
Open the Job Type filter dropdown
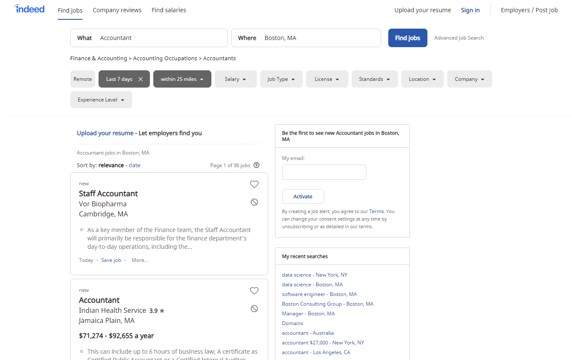[281, 79]
